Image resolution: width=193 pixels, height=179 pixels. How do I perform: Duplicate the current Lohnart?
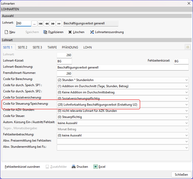53,32
